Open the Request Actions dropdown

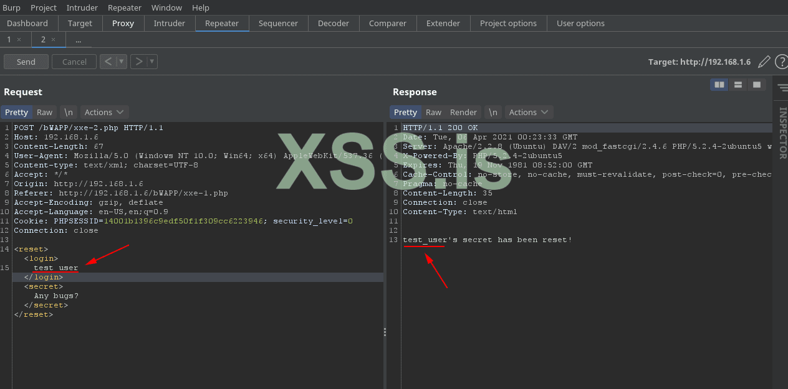104,112
